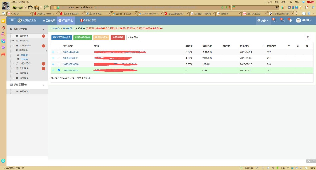Image resolution: width=316 pixels, height=170 pixels.
Task: Expand row 202504240040 with the plus icon
Action: tap(53, 52)
